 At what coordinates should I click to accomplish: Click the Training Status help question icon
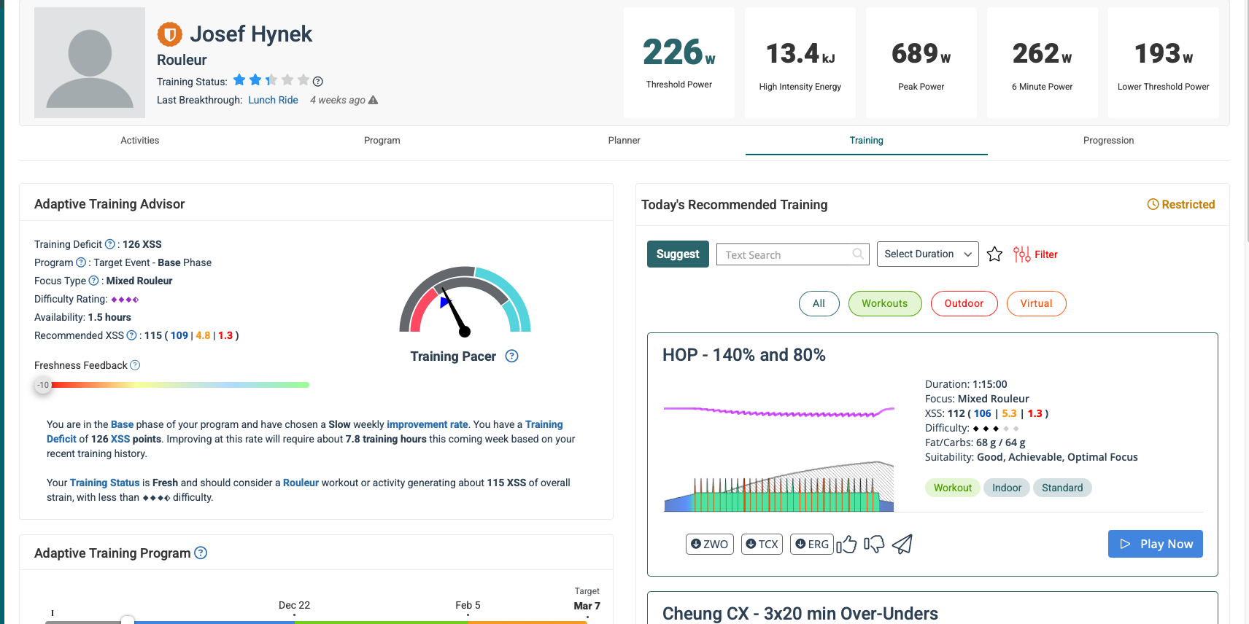click(x=318, y=82)
